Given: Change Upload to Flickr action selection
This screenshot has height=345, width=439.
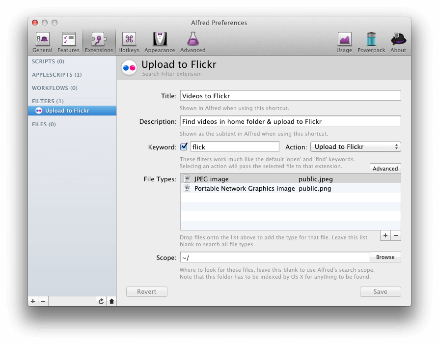Looking at the screenshot, I should 356,146.
